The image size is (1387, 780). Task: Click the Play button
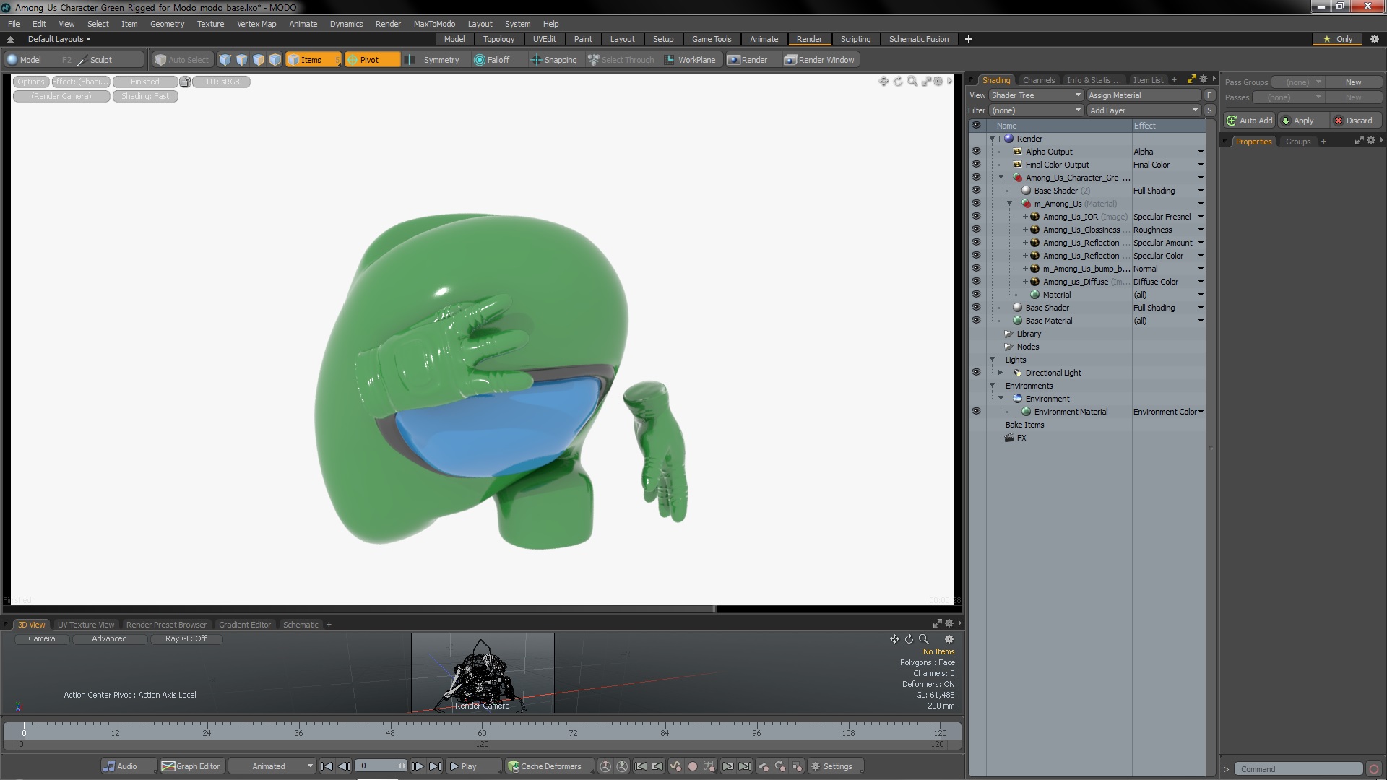[x=473, y=766]
